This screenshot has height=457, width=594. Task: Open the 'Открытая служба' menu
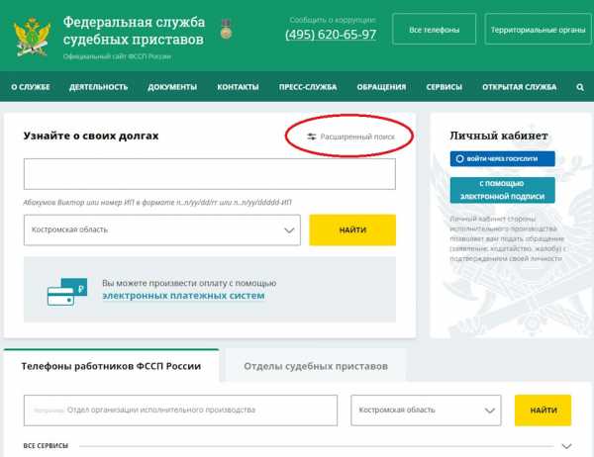click(x=520, y=87)
